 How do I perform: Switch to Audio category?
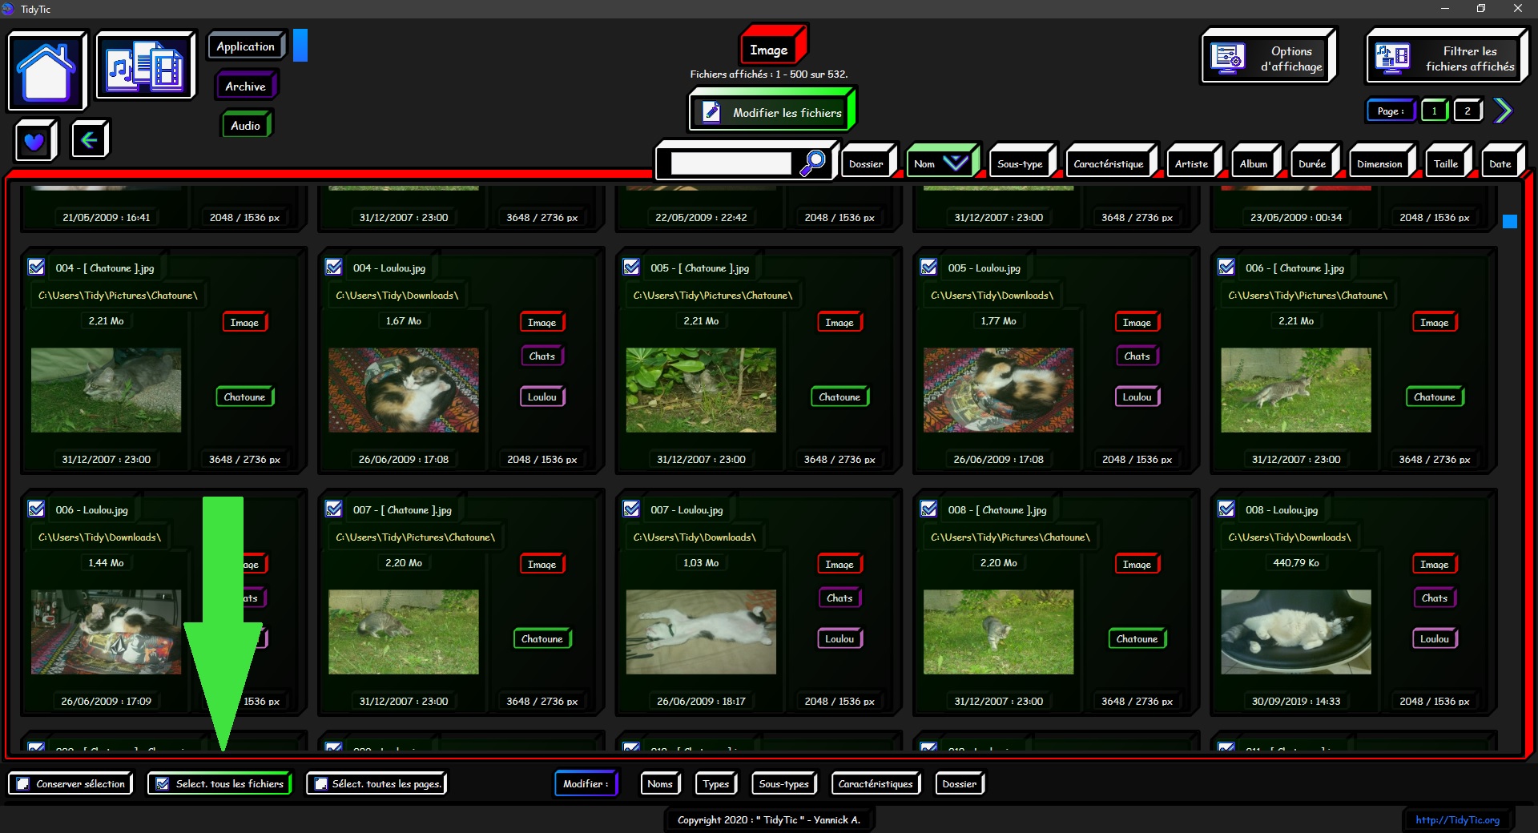pyautogui.click(x=245, y=125)
